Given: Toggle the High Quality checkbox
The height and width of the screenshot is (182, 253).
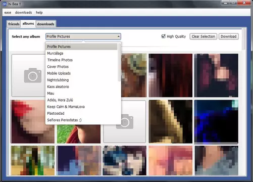Looking at the screenshot, I should coord(163,36).
